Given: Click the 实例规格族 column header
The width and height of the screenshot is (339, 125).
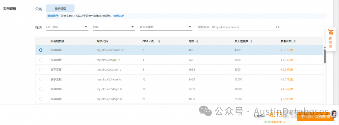Looking at the screenshot, I should (x=57, y=41).
